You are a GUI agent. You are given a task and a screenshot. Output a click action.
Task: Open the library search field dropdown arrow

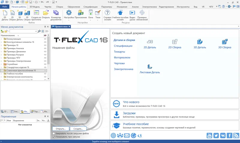36,31
